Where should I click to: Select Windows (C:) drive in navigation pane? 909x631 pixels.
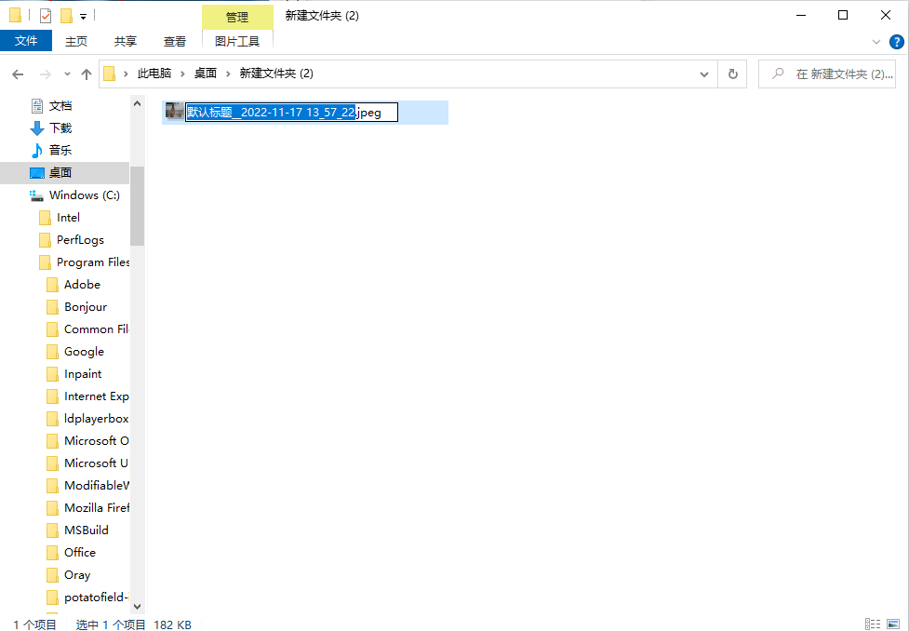tap(84, 195)
